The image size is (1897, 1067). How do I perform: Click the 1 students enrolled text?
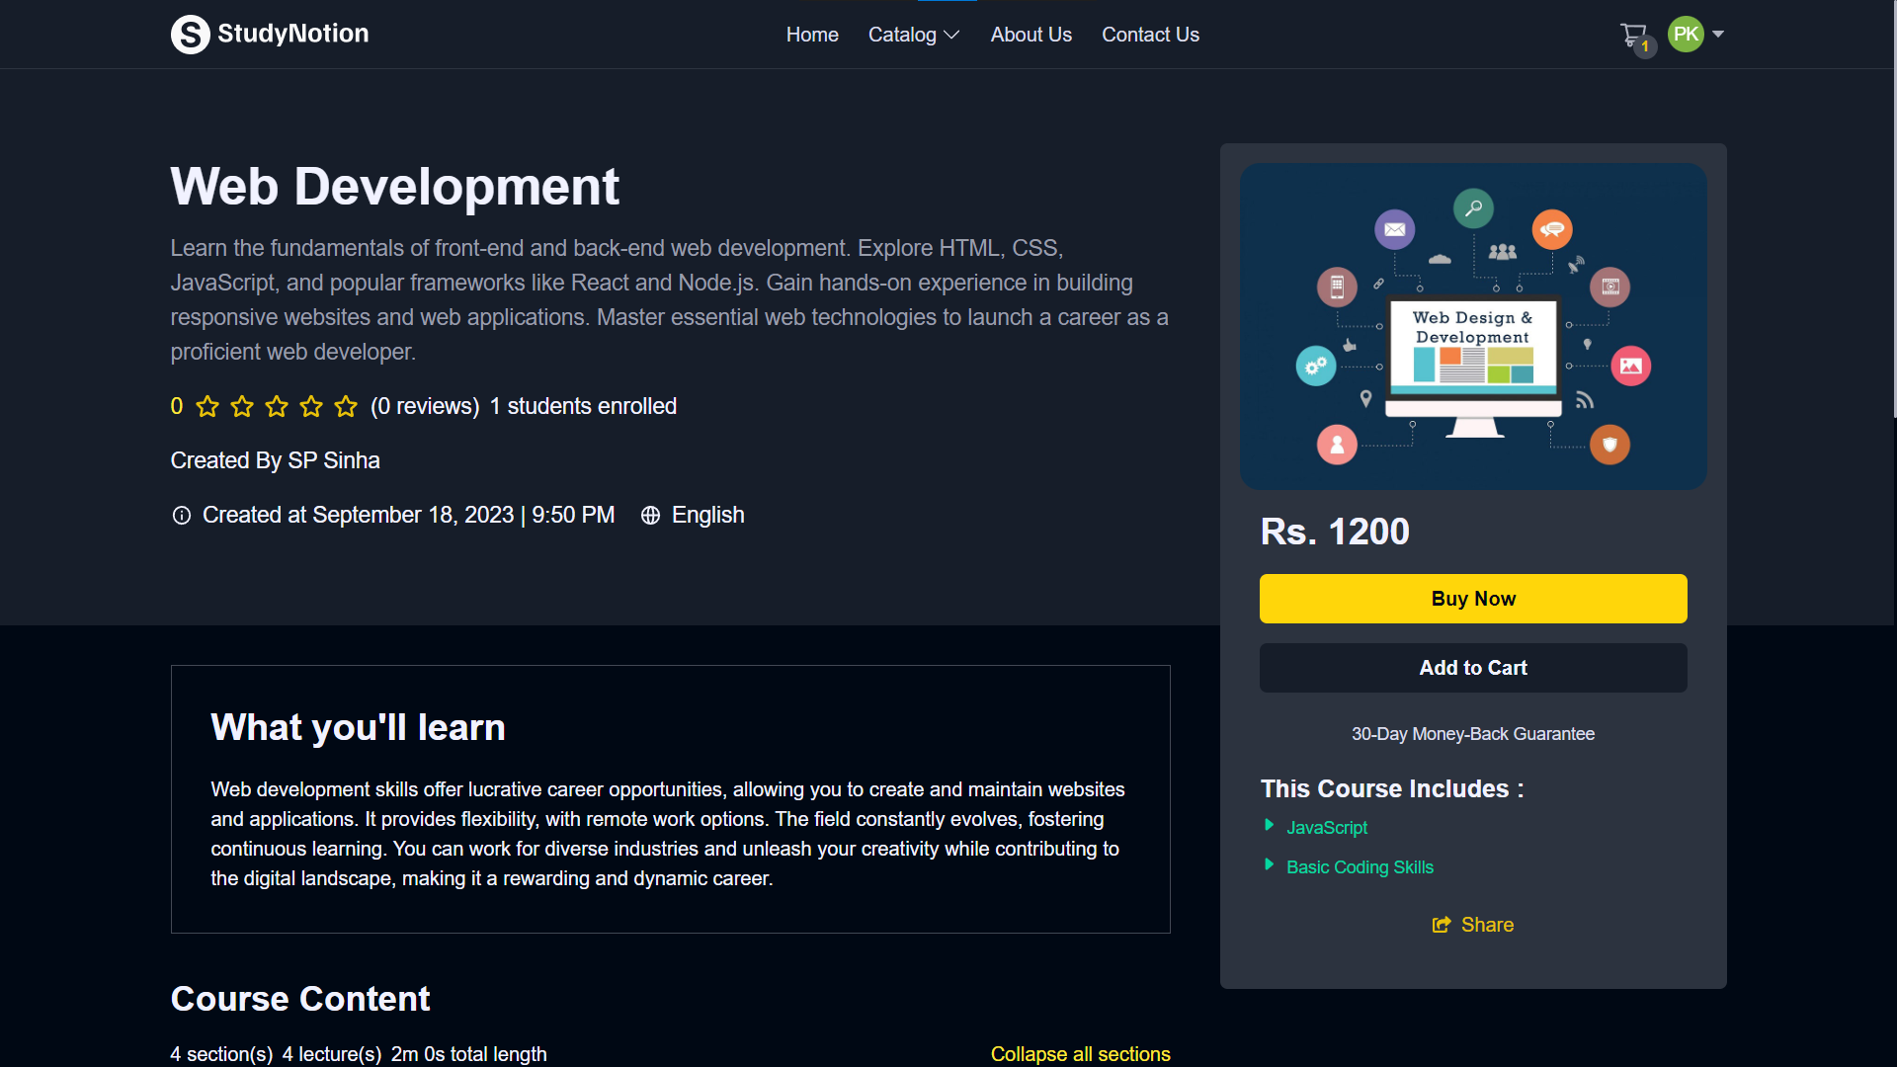(583, 406)
